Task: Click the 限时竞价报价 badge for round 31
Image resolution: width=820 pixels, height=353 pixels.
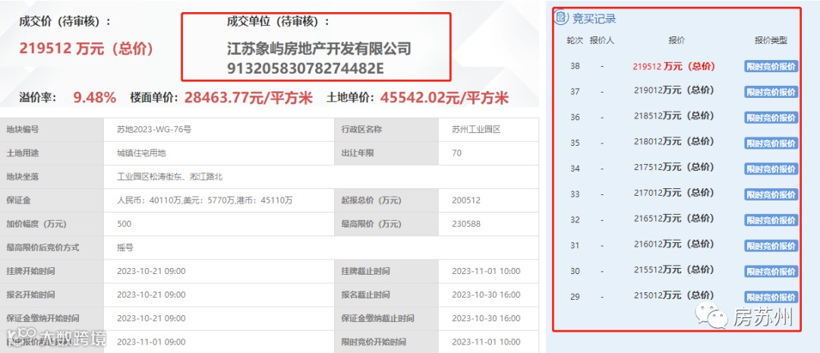Action: point(771,246)
